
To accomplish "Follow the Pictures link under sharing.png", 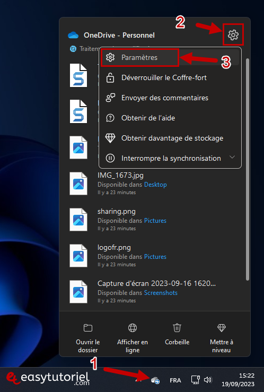I will pos(155,221).
